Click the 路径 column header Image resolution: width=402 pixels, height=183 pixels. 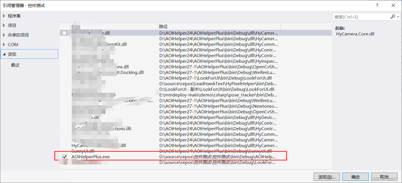click(159, 26)
